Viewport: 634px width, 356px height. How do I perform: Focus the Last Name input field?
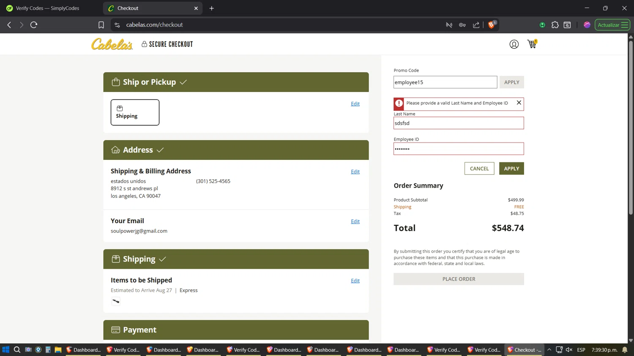(x=459, y=123)
